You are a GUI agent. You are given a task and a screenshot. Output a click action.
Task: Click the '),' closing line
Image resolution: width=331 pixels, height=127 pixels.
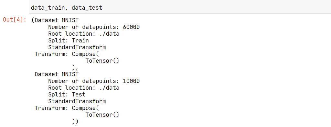(75, 68)
